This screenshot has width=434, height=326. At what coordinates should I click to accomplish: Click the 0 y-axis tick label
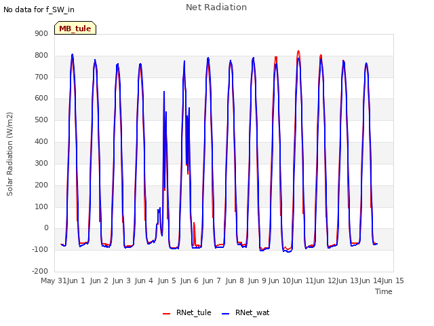pos(46,228)
